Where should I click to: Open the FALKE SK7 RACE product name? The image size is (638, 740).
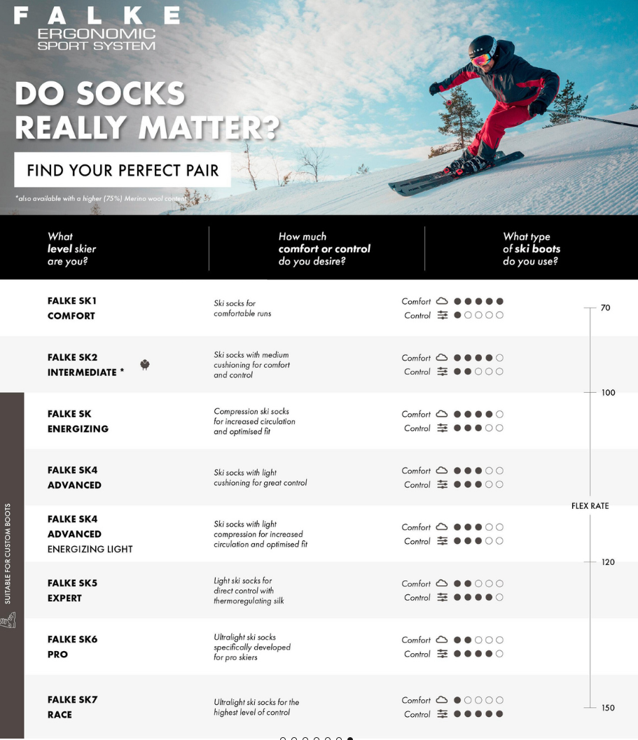[x=72, y=707]
